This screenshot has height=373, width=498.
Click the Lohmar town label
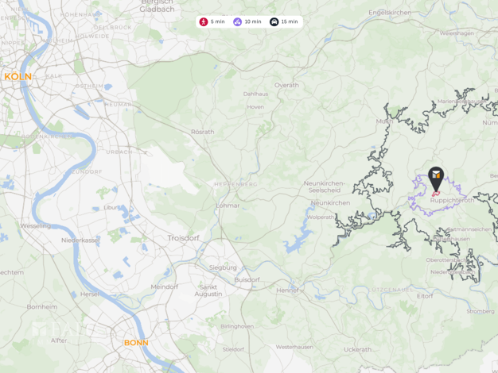pyautogui.click(x=228, y=206)
